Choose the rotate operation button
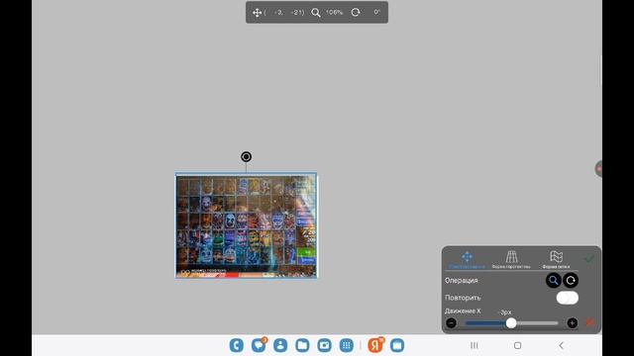This screenshot has width=634, height=356. click(571, 280)
